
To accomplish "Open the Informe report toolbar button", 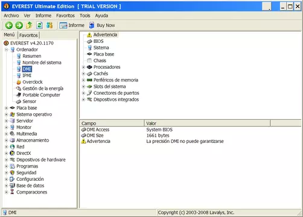I will click(x=72, y=25).
